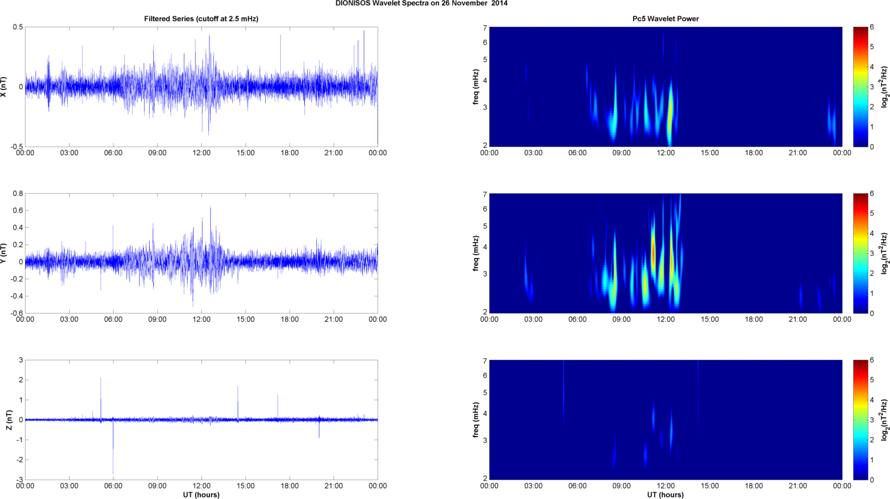Click the 09:00 tick under the top spectrogram

621,153
